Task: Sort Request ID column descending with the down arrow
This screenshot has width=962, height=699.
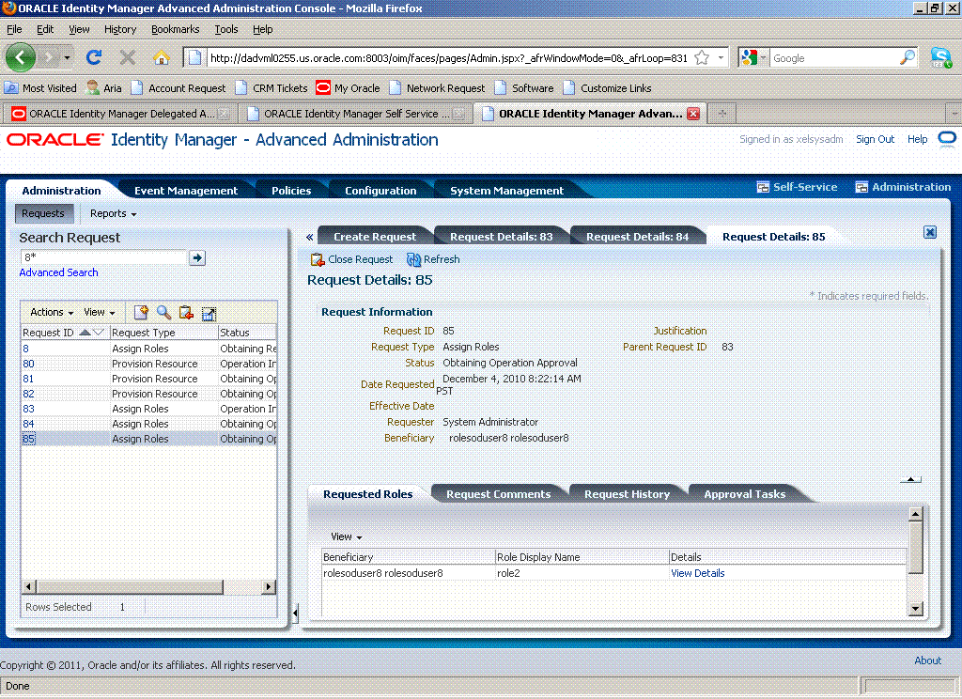Action: click(98, 333)
